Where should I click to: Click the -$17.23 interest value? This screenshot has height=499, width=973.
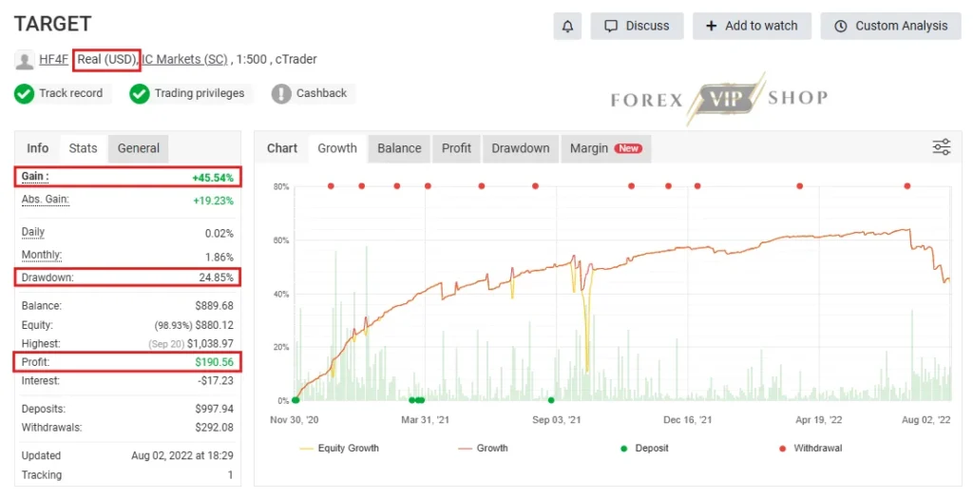(216, 381)
